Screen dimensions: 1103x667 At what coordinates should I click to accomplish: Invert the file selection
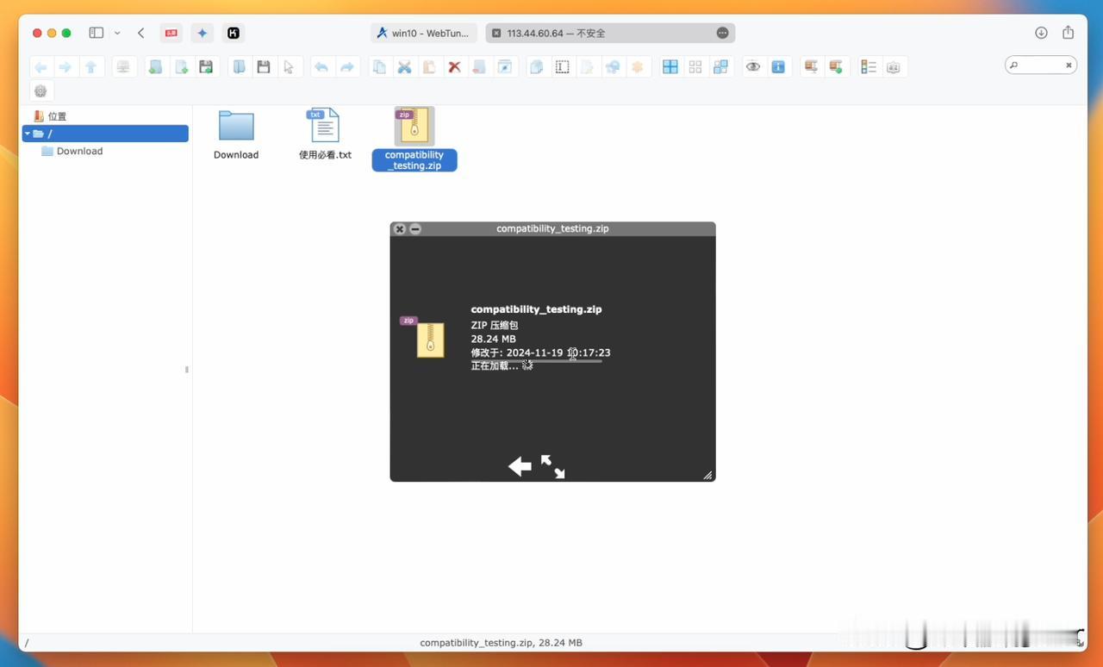point(720,67)
